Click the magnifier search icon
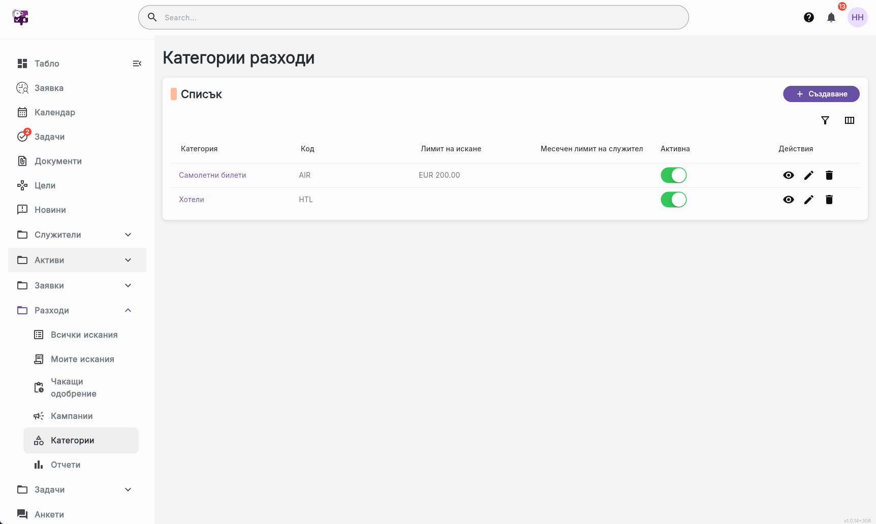 click(x=152, y=17)
